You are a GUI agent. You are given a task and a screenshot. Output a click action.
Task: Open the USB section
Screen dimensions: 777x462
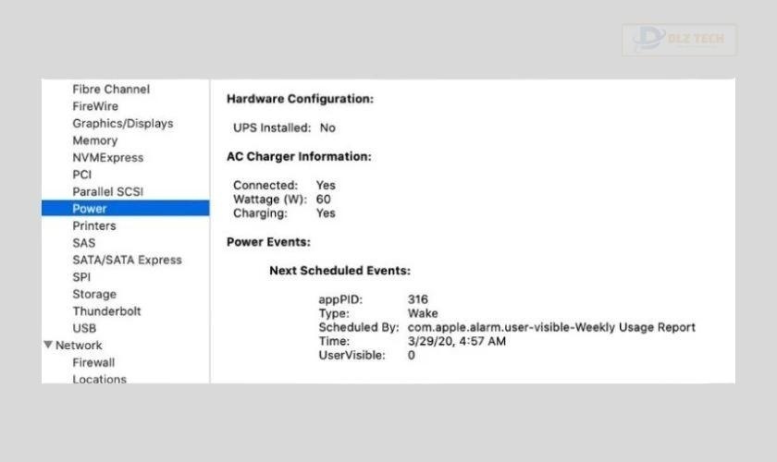[x=84, y=329]
